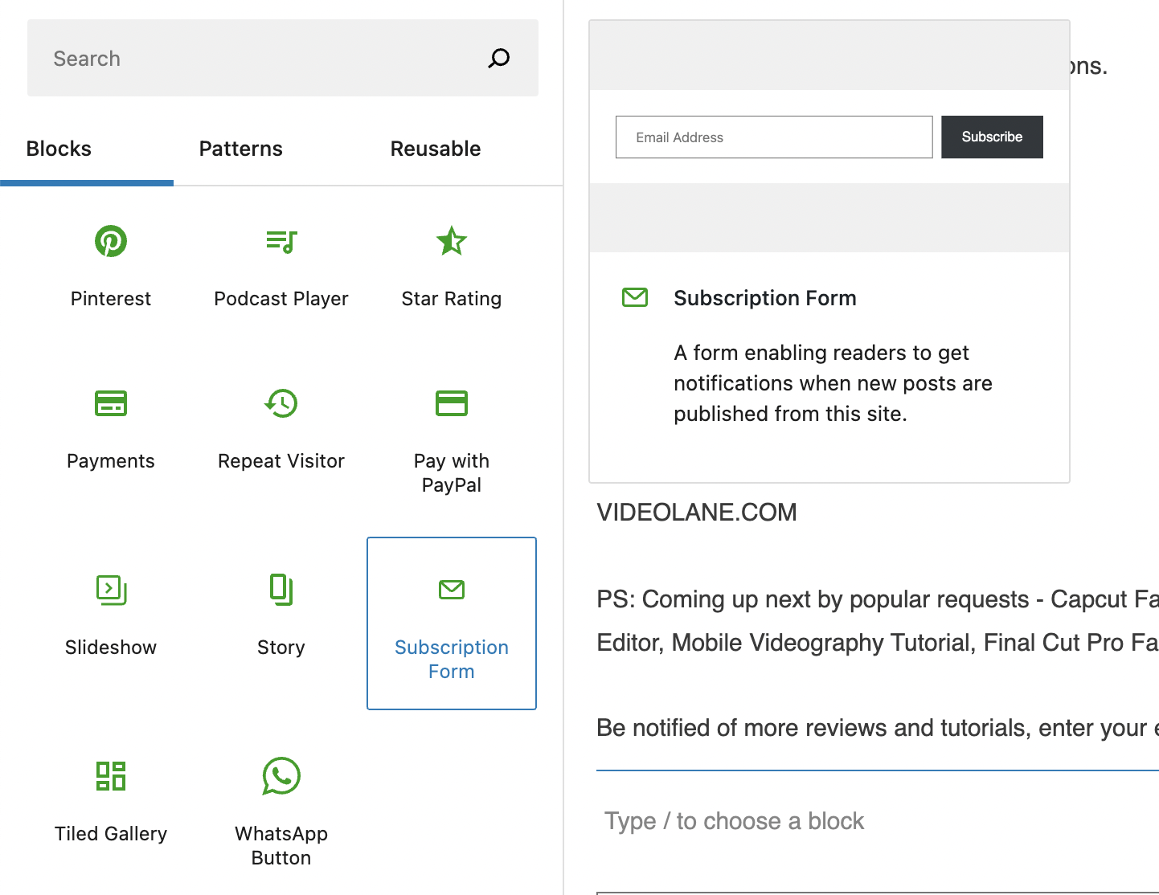This screenshot has height=895, width=1159.
Task: Insert the Pinterest block
Action: point(111,264)
